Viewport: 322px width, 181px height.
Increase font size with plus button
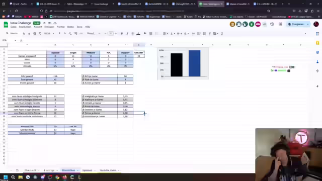[116, 34]
